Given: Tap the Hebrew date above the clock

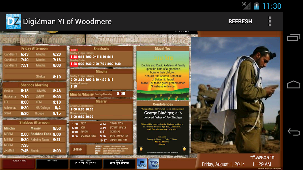Looking at the screenshot, I should 262,157.
